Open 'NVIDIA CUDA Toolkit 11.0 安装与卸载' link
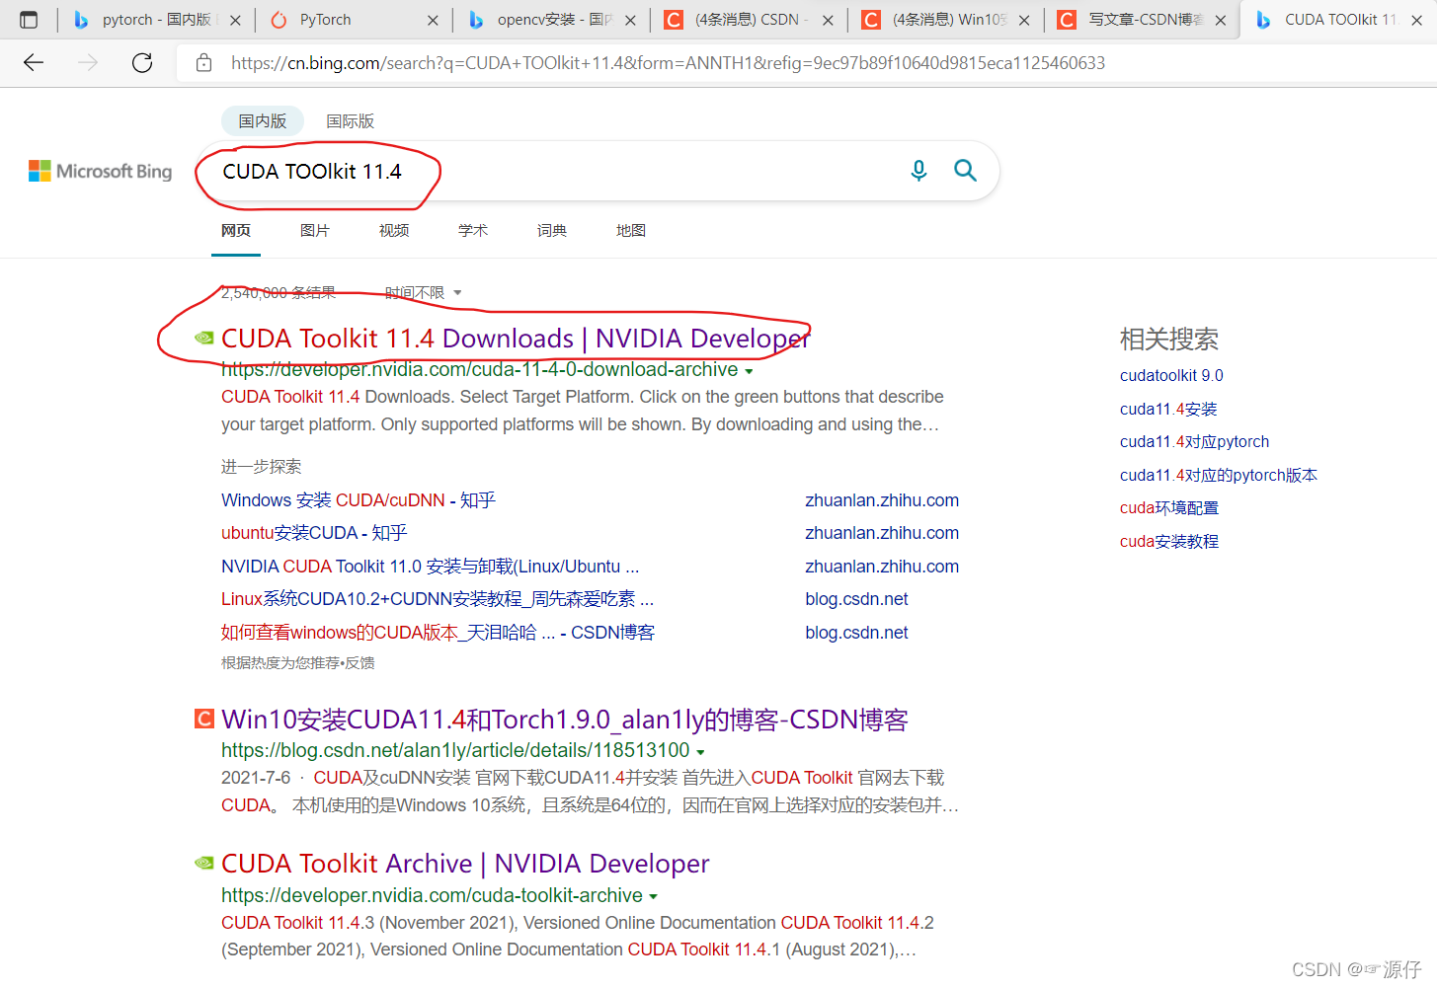The image size is (1437, 988). pyautogui.click(x=431, y=567)
